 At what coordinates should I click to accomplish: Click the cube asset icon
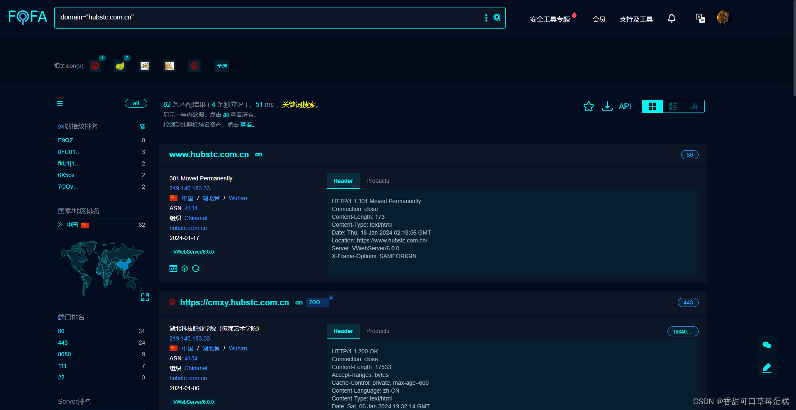pyautogui.click(x=185, y=269)
